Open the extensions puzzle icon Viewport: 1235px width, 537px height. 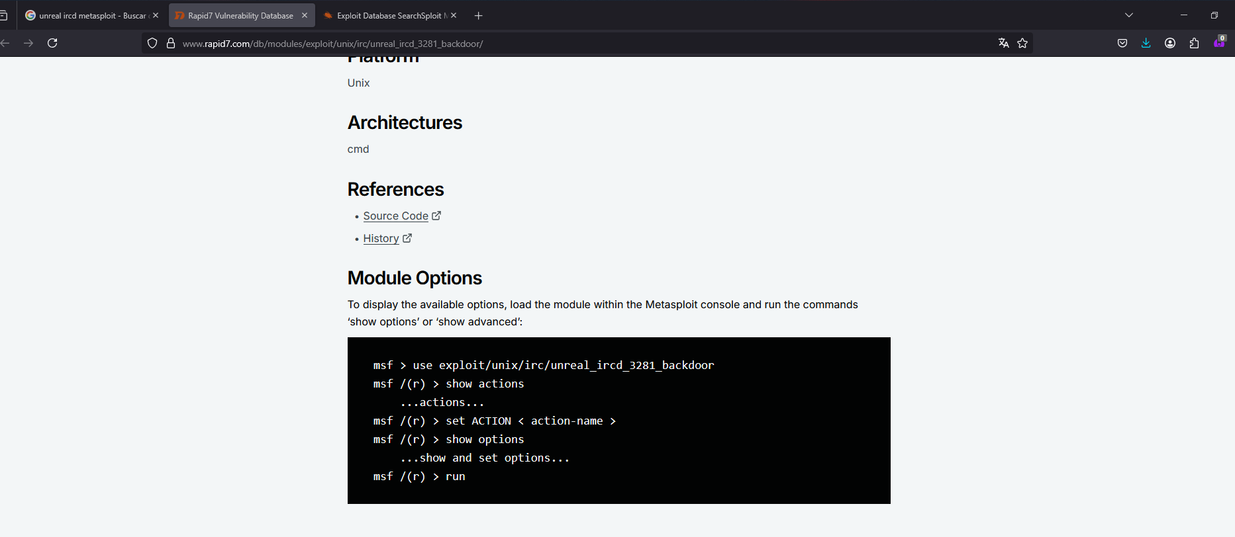(x=1194, y=43)
